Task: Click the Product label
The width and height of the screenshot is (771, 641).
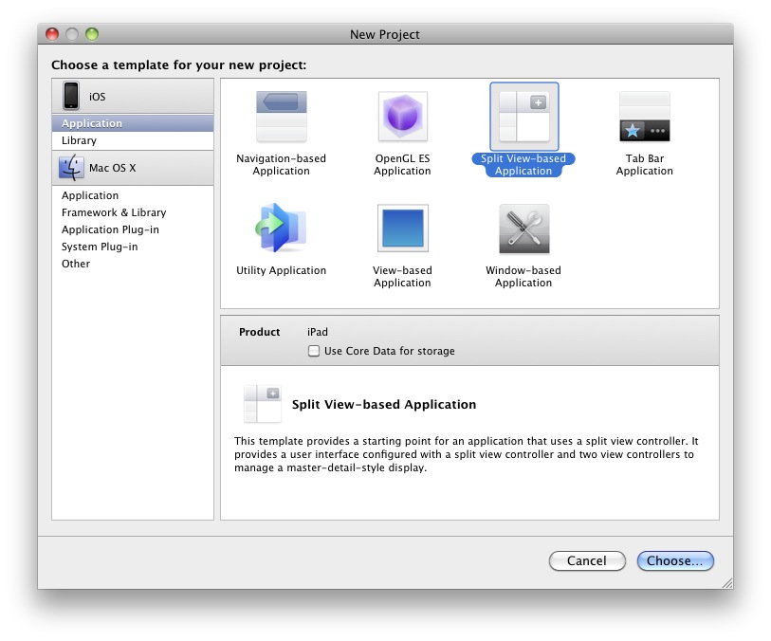Action: (x=260, y=332)
